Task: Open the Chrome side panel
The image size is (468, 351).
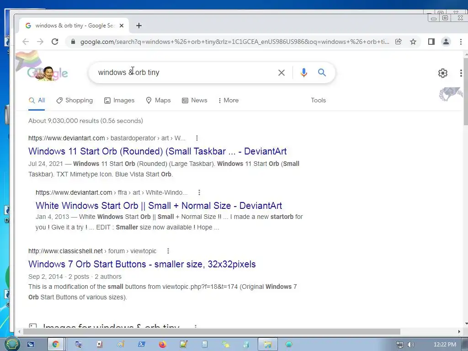Action: click(x=431, y=42)
